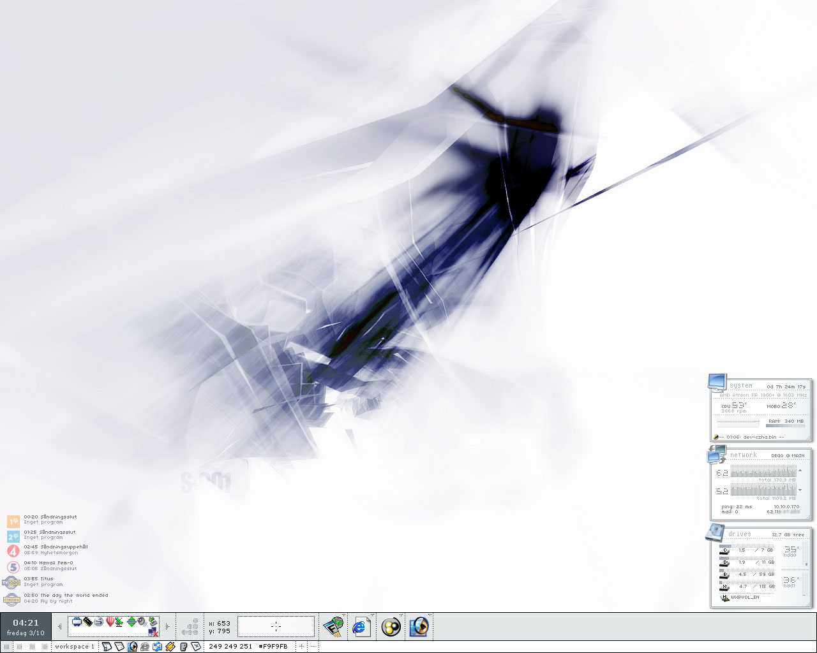Click the SVT2 channel logo
Screen dimensions: 817x653
coord(13,536)
